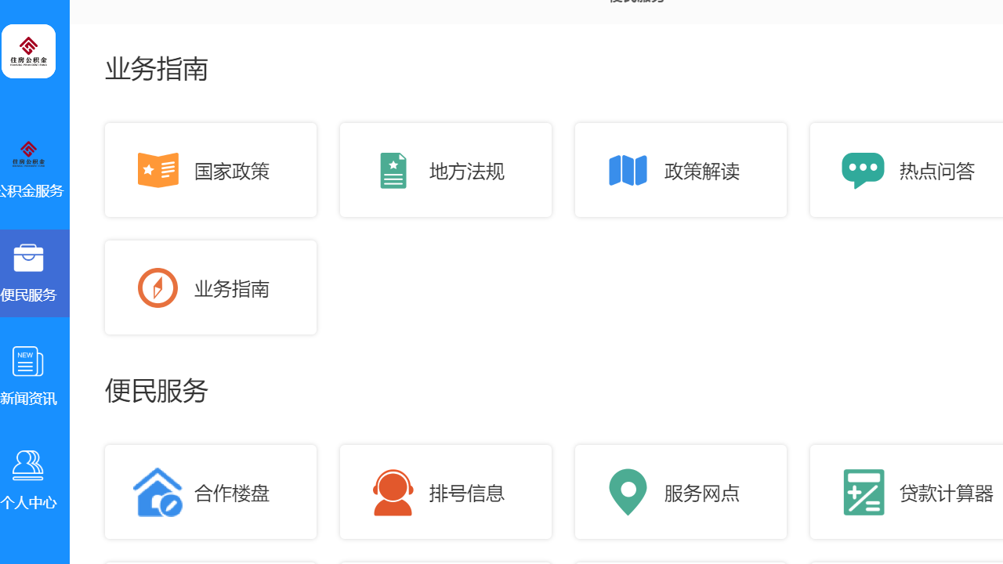
Task: Click the 排号信息 customer service icon
Action: [393, 492]
